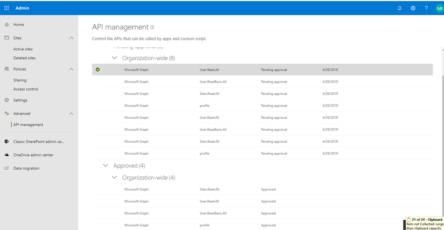Screen dimensions: 444x230
Task: Open OneDrive admin center link
Action: click(x=33, y=155)
